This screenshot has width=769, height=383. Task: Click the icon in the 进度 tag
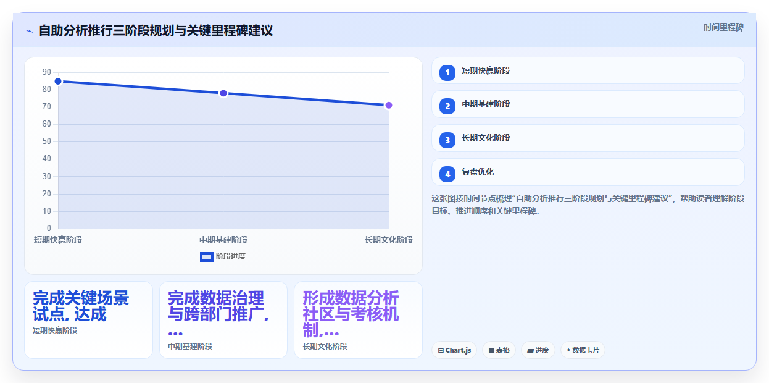(530, 350)
